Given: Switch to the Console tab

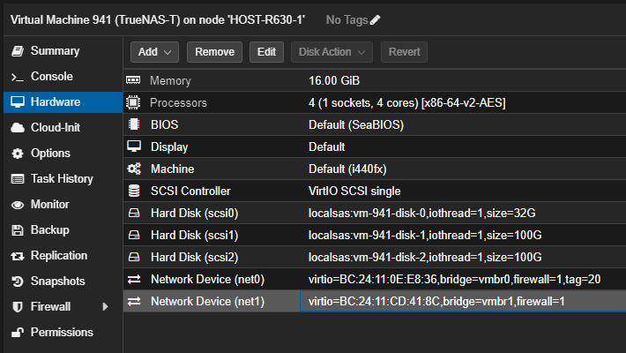Looking at the screenshot, I should click(x=63, y=77).
